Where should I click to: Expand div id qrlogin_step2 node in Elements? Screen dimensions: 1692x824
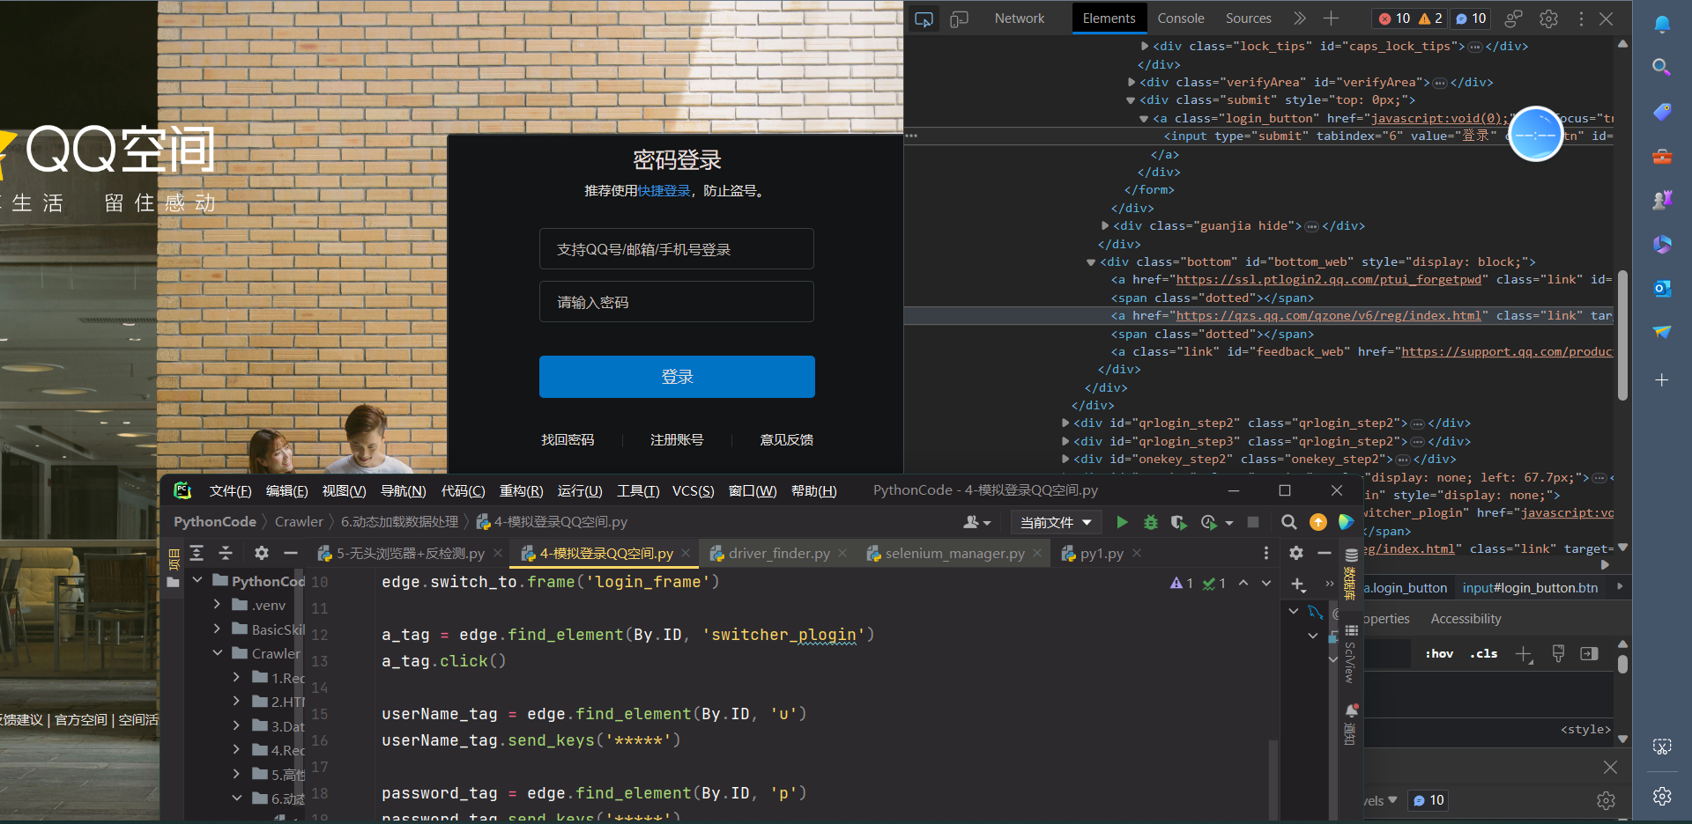tap(1065, 423)
